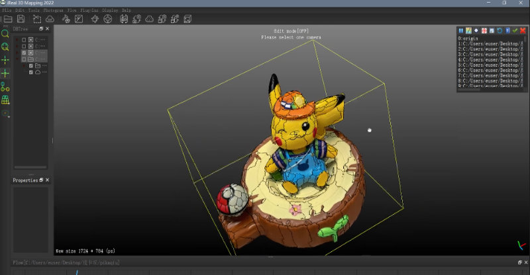Click the blue document icon in camera panel
Image resolution: width=530 pixels, height=275 pixels.
point(507,30)
